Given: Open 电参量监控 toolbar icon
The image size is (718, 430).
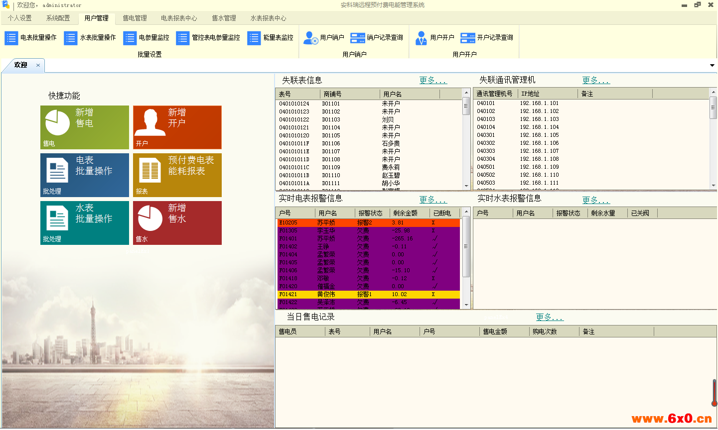Looking at the screenshot, I should coord(130,38).
